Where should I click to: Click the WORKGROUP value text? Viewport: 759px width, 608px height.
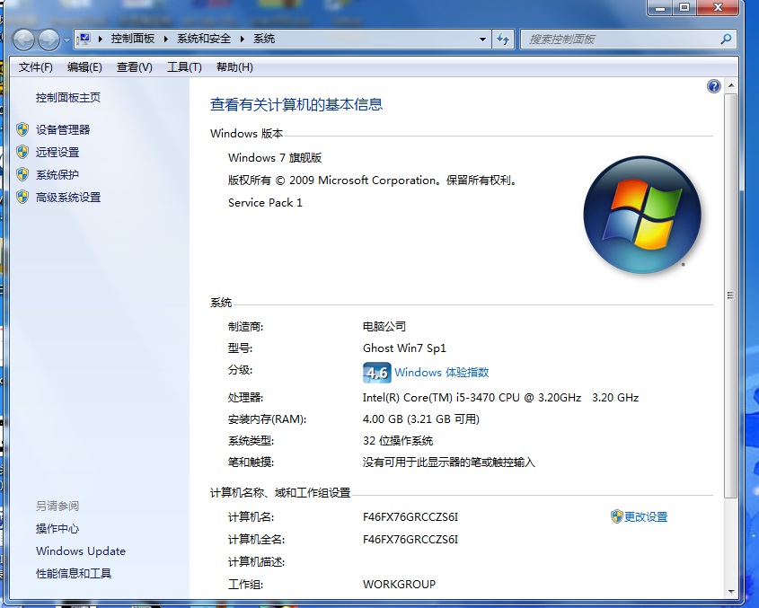coord(400,585)
